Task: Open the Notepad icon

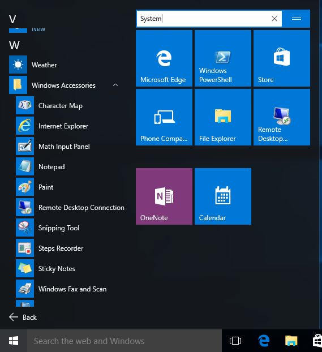Action: pos(25,166)
